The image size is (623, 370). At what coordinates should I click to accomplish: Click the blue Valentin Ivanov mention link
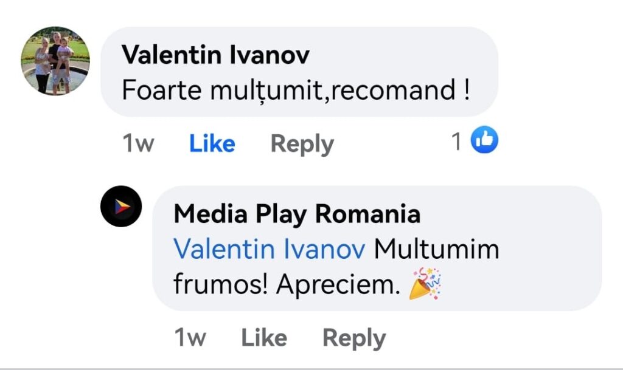270,250
